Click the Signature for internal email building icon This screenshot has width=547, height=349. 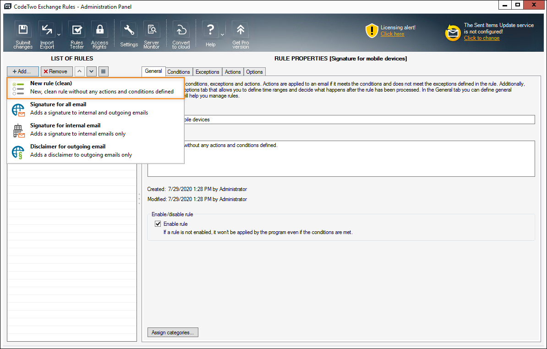pyautogui.click(x=18, y=131)
